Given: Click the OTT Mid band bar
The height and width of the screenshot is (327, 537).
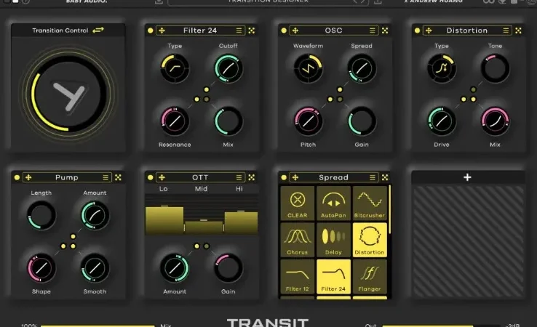Looking at the screenshot, I should tap(204, 227).
